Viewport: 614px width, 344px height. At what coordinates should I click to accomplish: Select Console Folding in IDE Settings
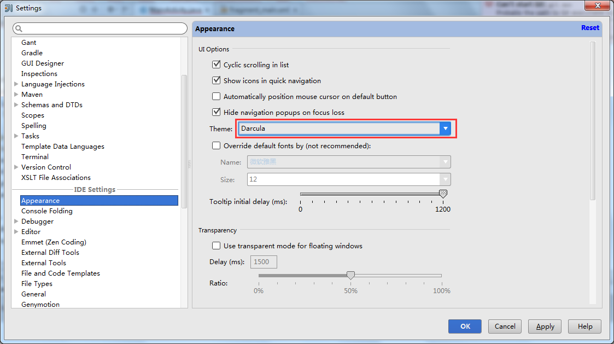[x=47, y=211]
